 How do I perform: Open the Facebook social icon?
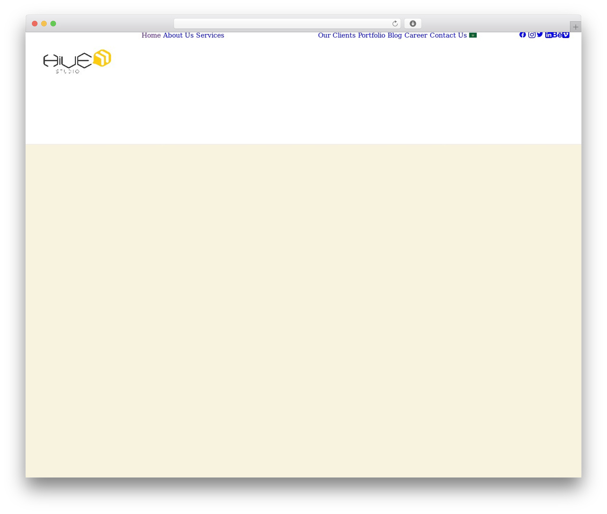click(x=523, y=35)
